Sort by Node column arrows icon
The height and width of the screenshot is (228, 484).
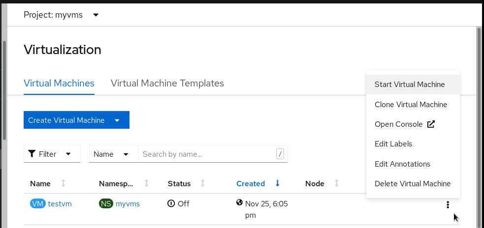click(x=336, y=183)
